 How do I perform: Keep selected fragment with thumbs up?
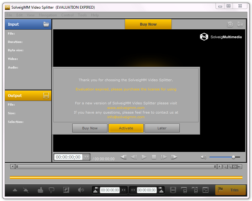click(x=40, y=190)
